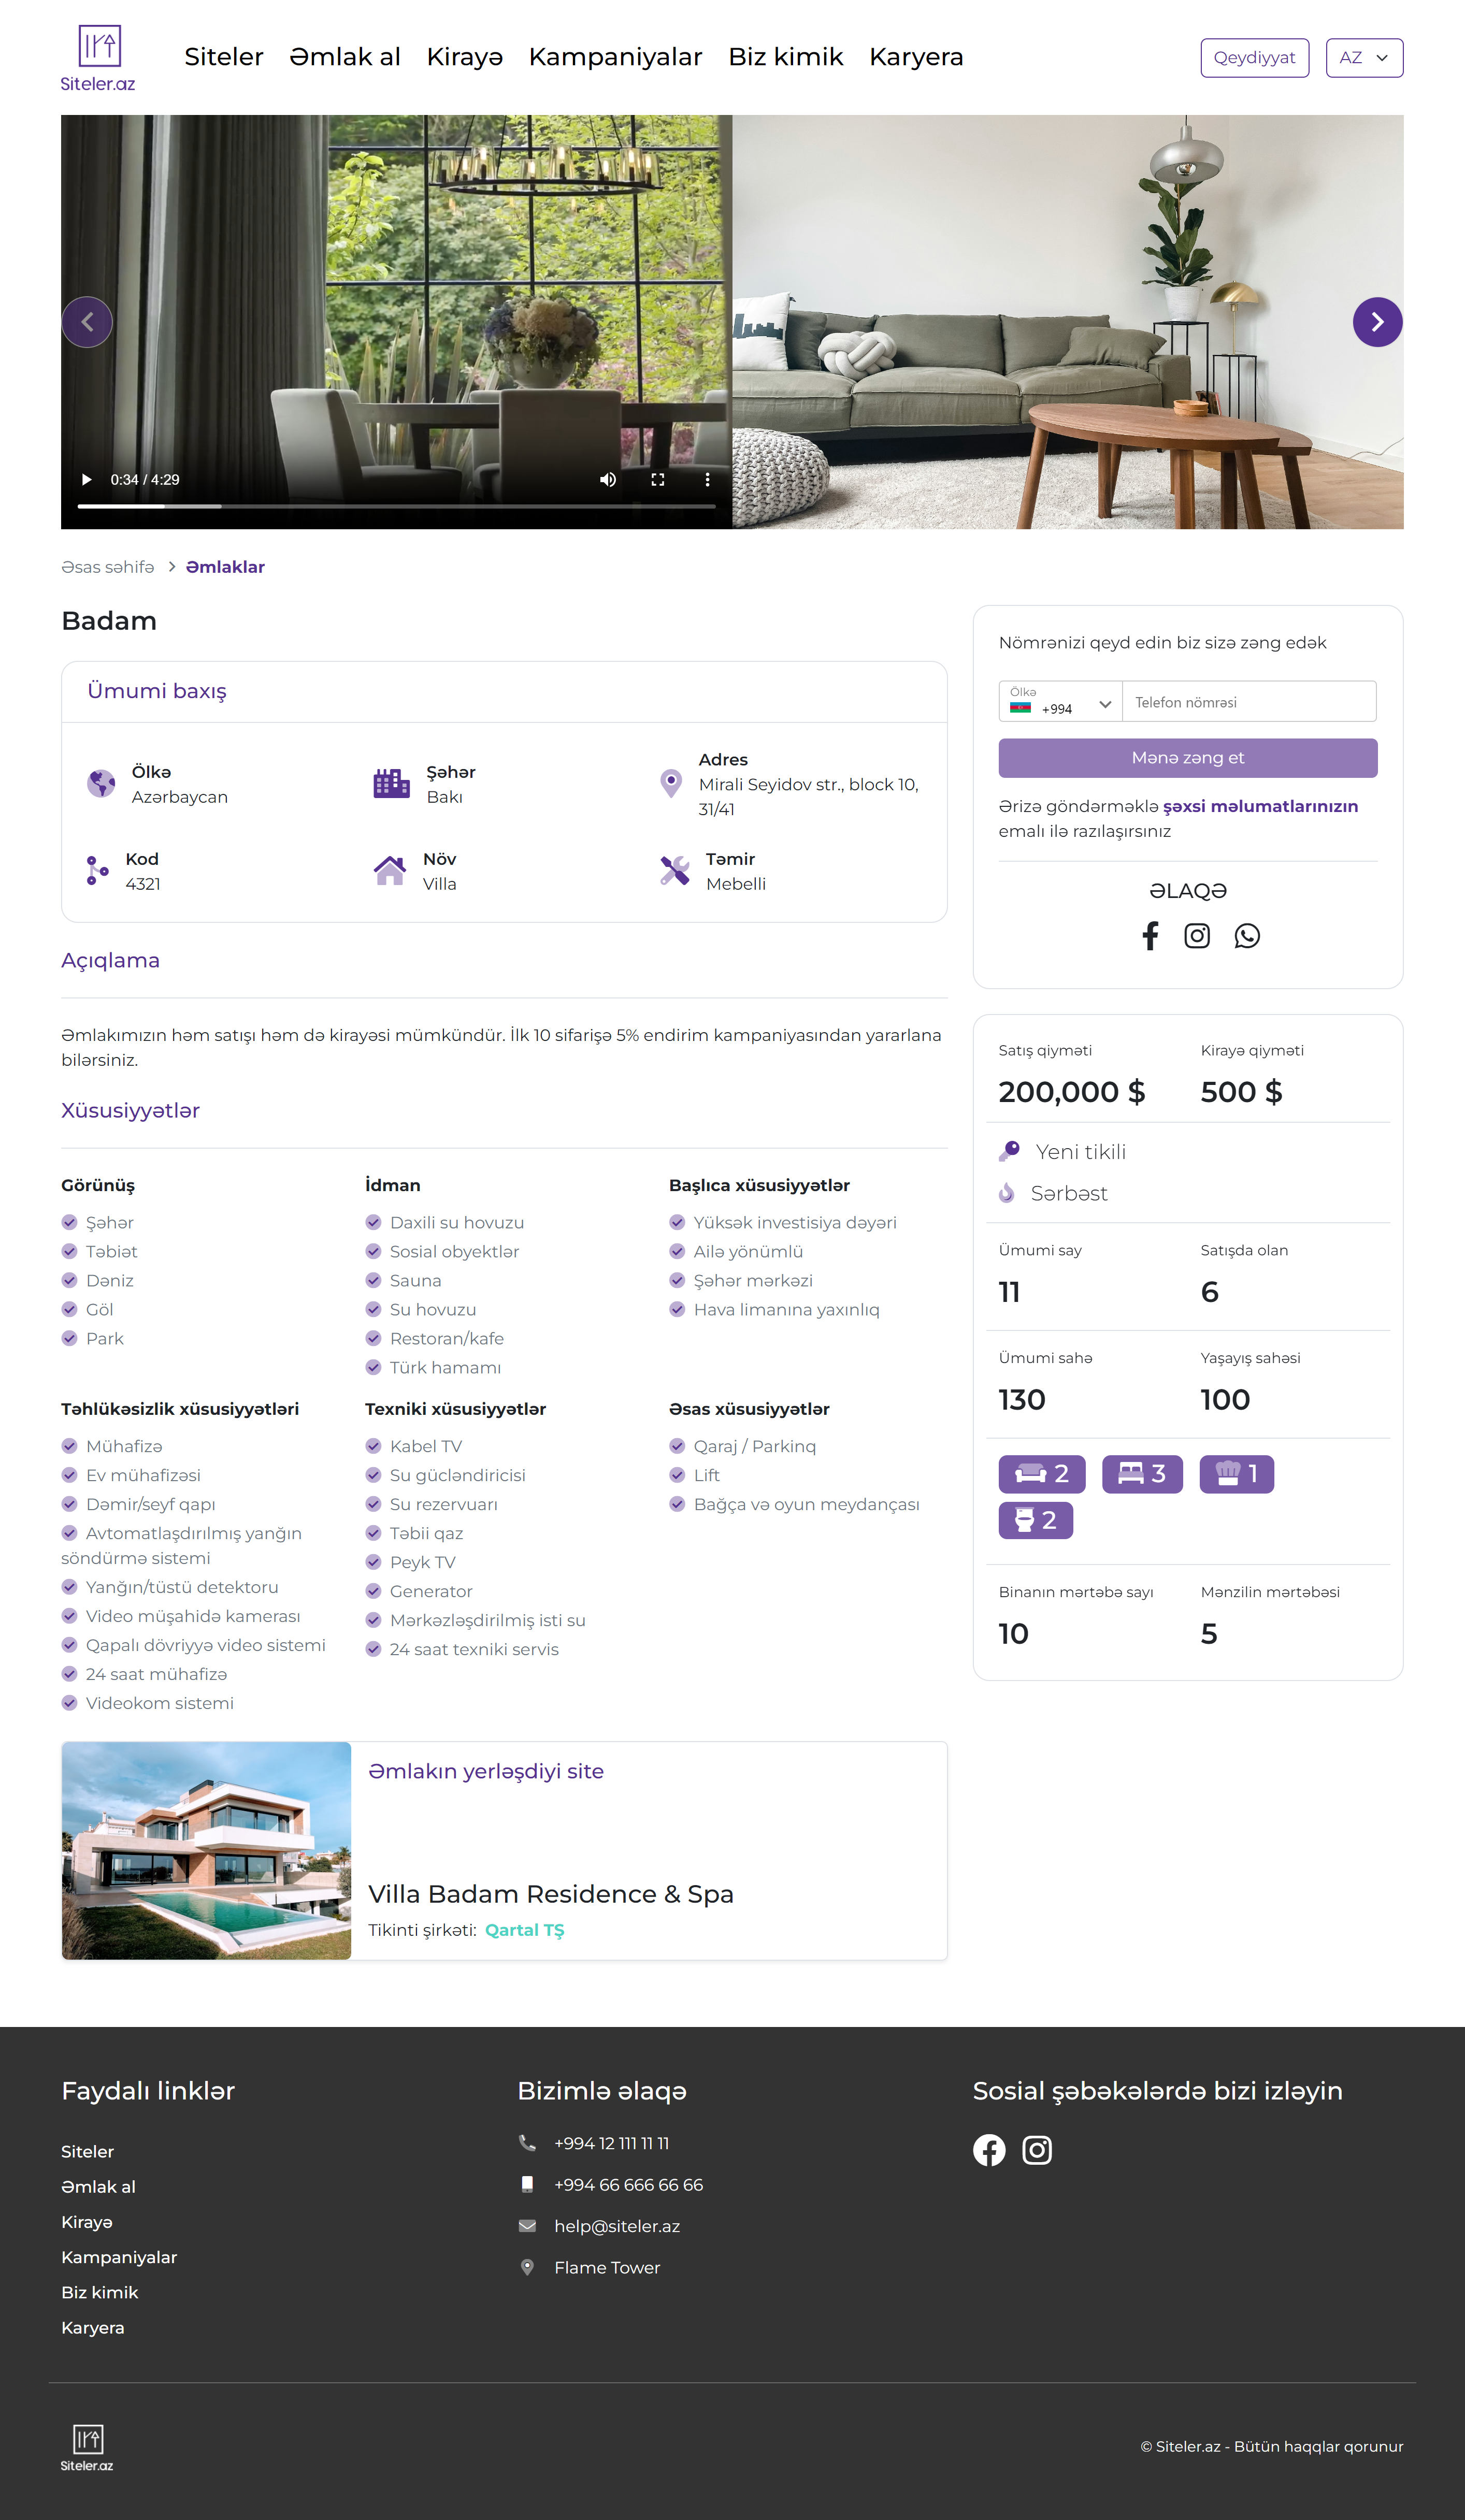Click the Facebook icon under ƏLAQƏ
1465x2520 pixels.
tap(1150, 936)
